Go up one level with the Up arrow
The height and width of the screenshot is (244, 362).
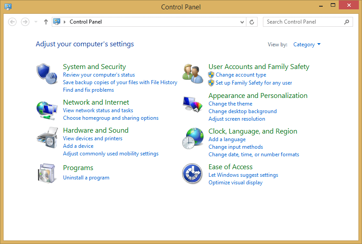click(x=46, y=22)
